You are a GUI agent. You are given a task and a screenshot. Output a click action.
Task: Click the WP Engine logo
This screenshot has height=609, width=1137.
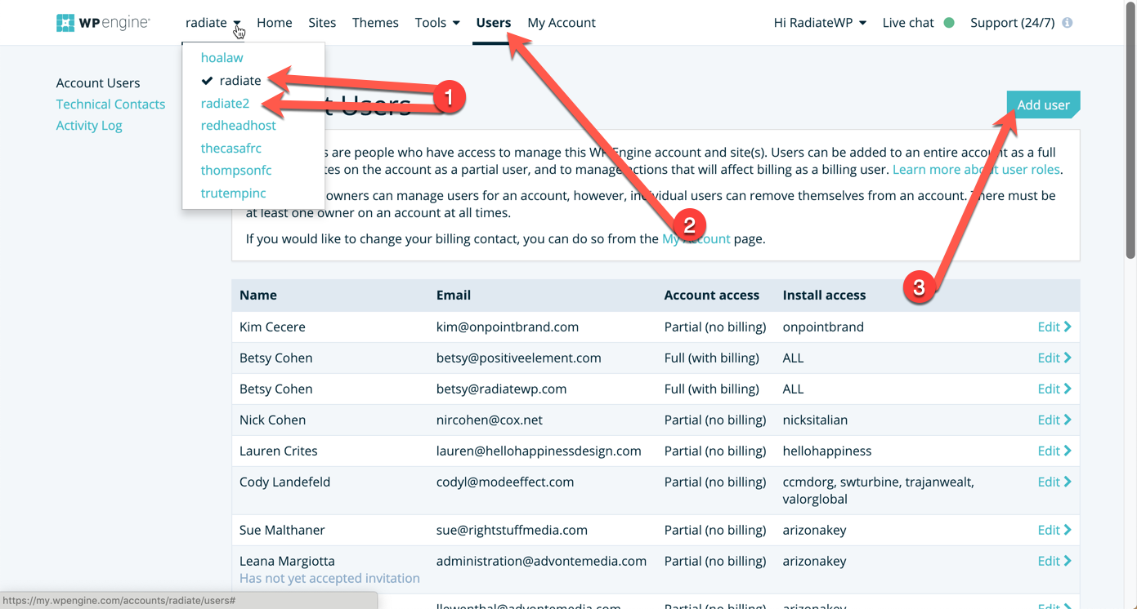click(x=103, y=23)
